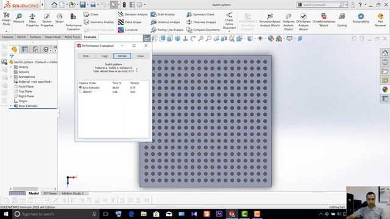Open the Design Study tool

(6, 19)
